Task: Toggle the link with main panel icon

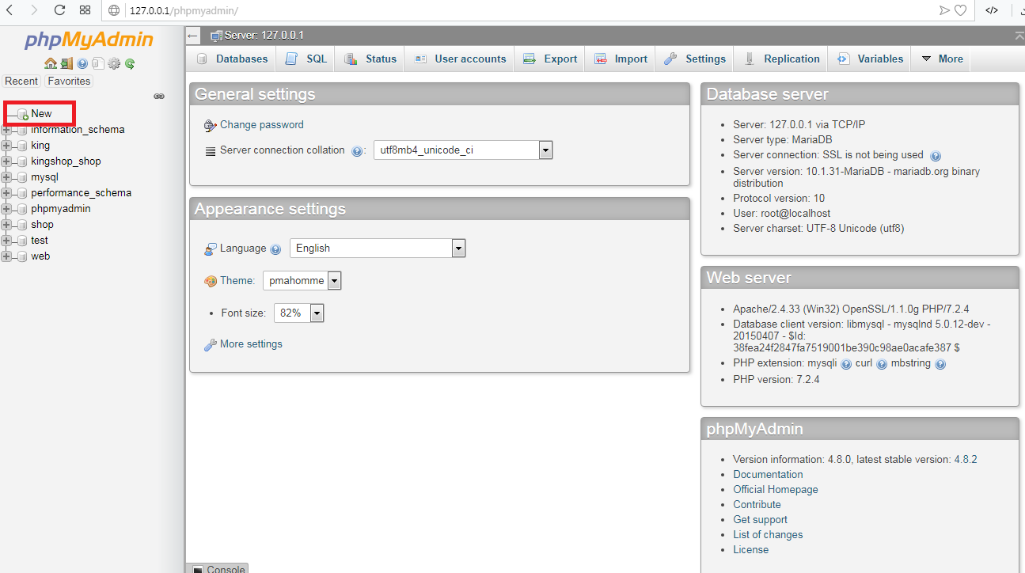Action: [x=159, y=97]
